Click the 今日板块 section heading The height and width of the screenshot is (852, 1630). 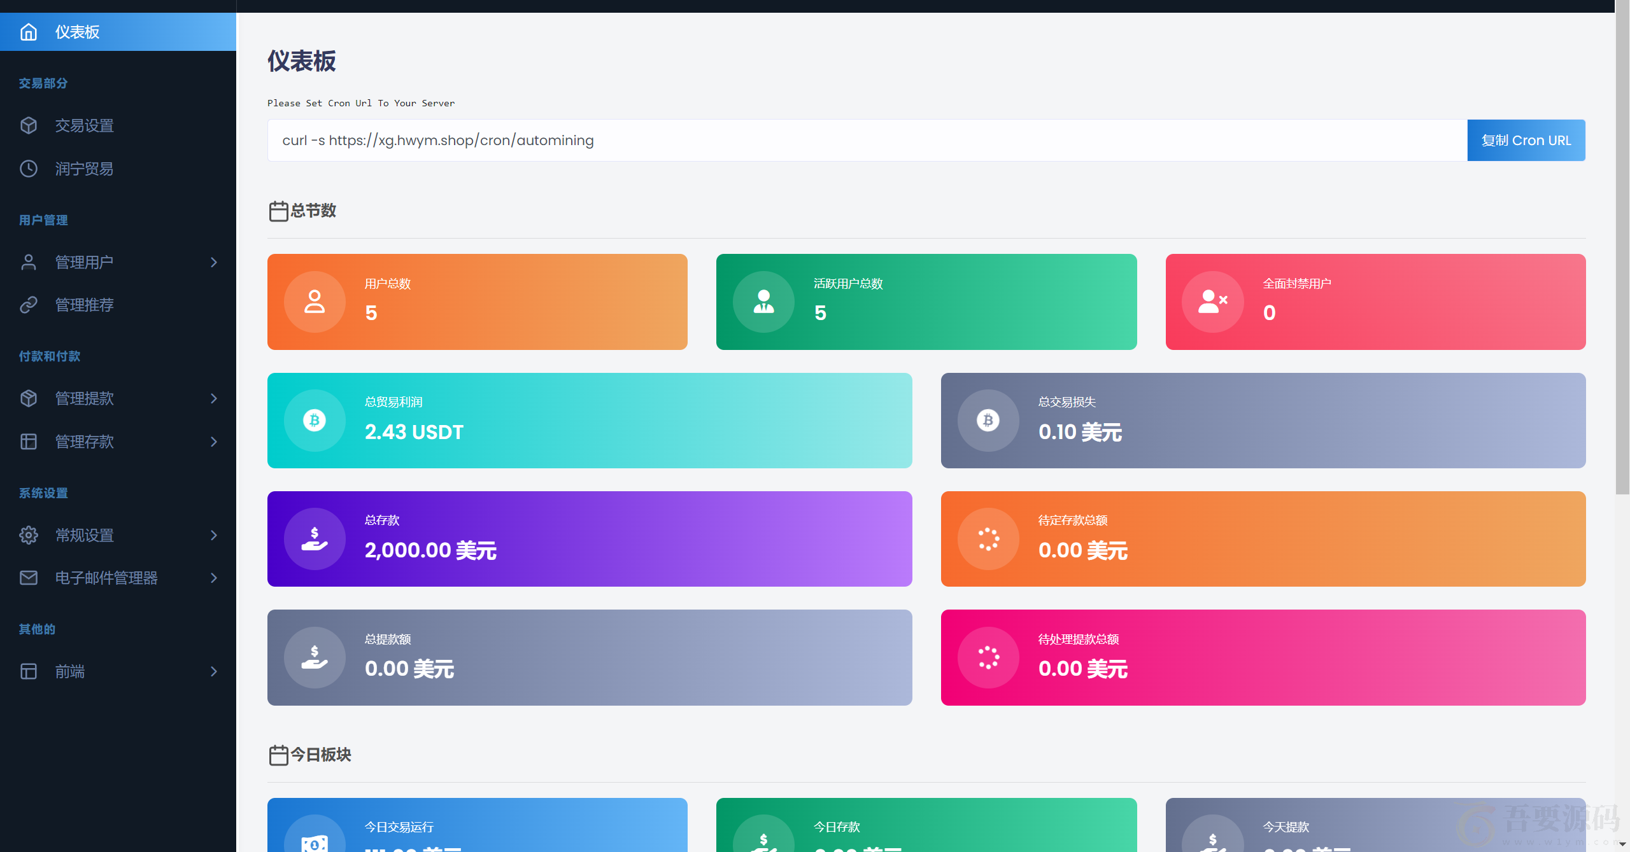click(x=321, y=755)
